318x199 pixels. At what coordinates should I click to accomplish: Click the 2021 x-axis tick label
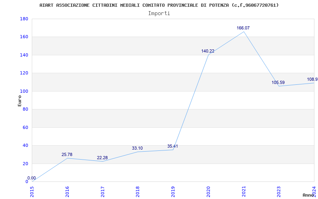coord(244,192)
